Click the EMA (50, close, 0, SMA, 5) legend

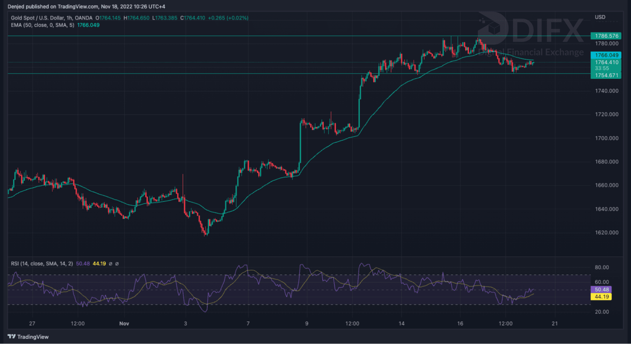tap(42, 25)
